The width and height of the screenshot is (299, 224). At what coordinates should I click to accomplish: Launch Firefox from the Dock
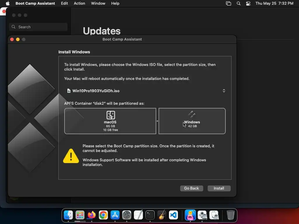91,215
